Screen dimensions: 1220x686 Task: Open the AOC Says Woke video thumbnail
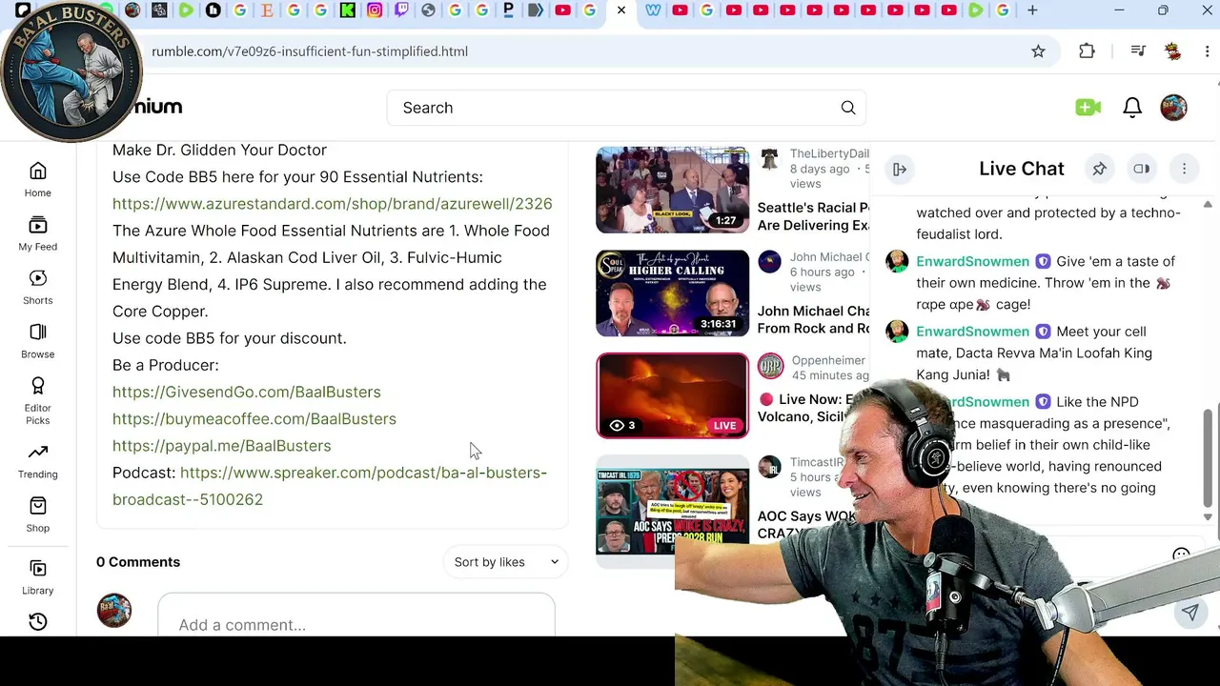[673, 511]
